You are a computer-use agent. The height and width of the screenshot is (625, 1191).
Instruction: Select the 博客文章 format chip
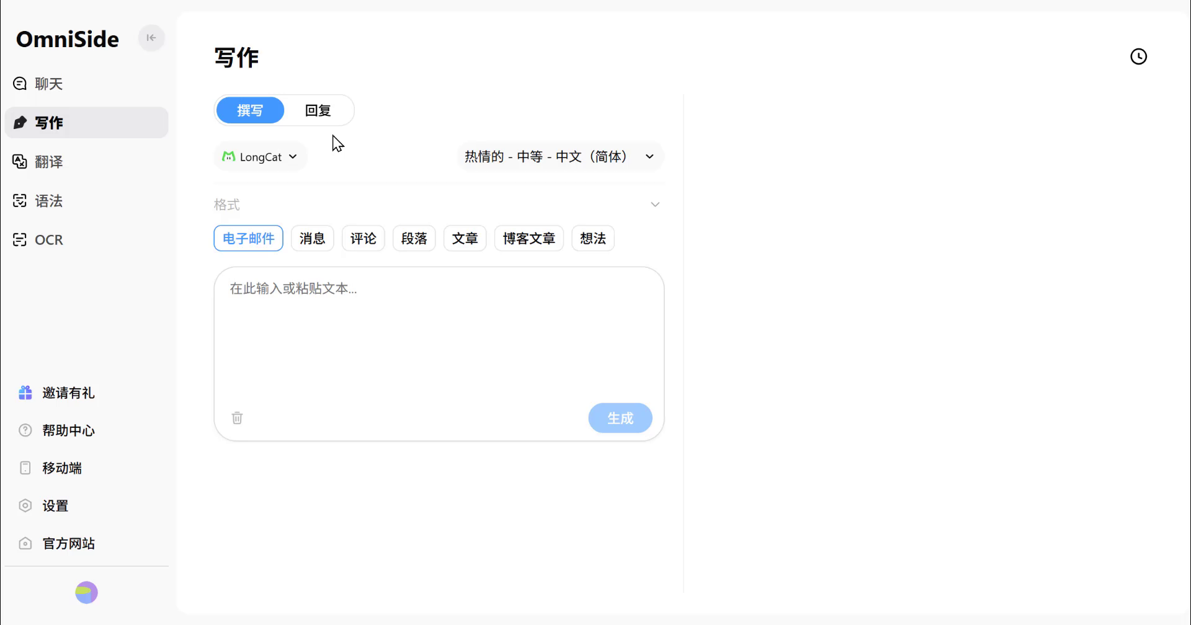tap(529, 239)
